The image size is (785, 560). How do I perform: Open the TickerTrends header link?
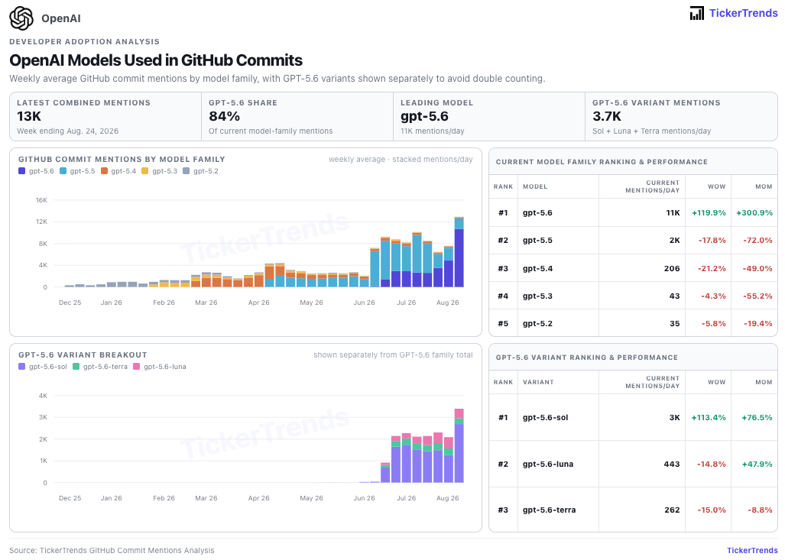tap(744, 13)
